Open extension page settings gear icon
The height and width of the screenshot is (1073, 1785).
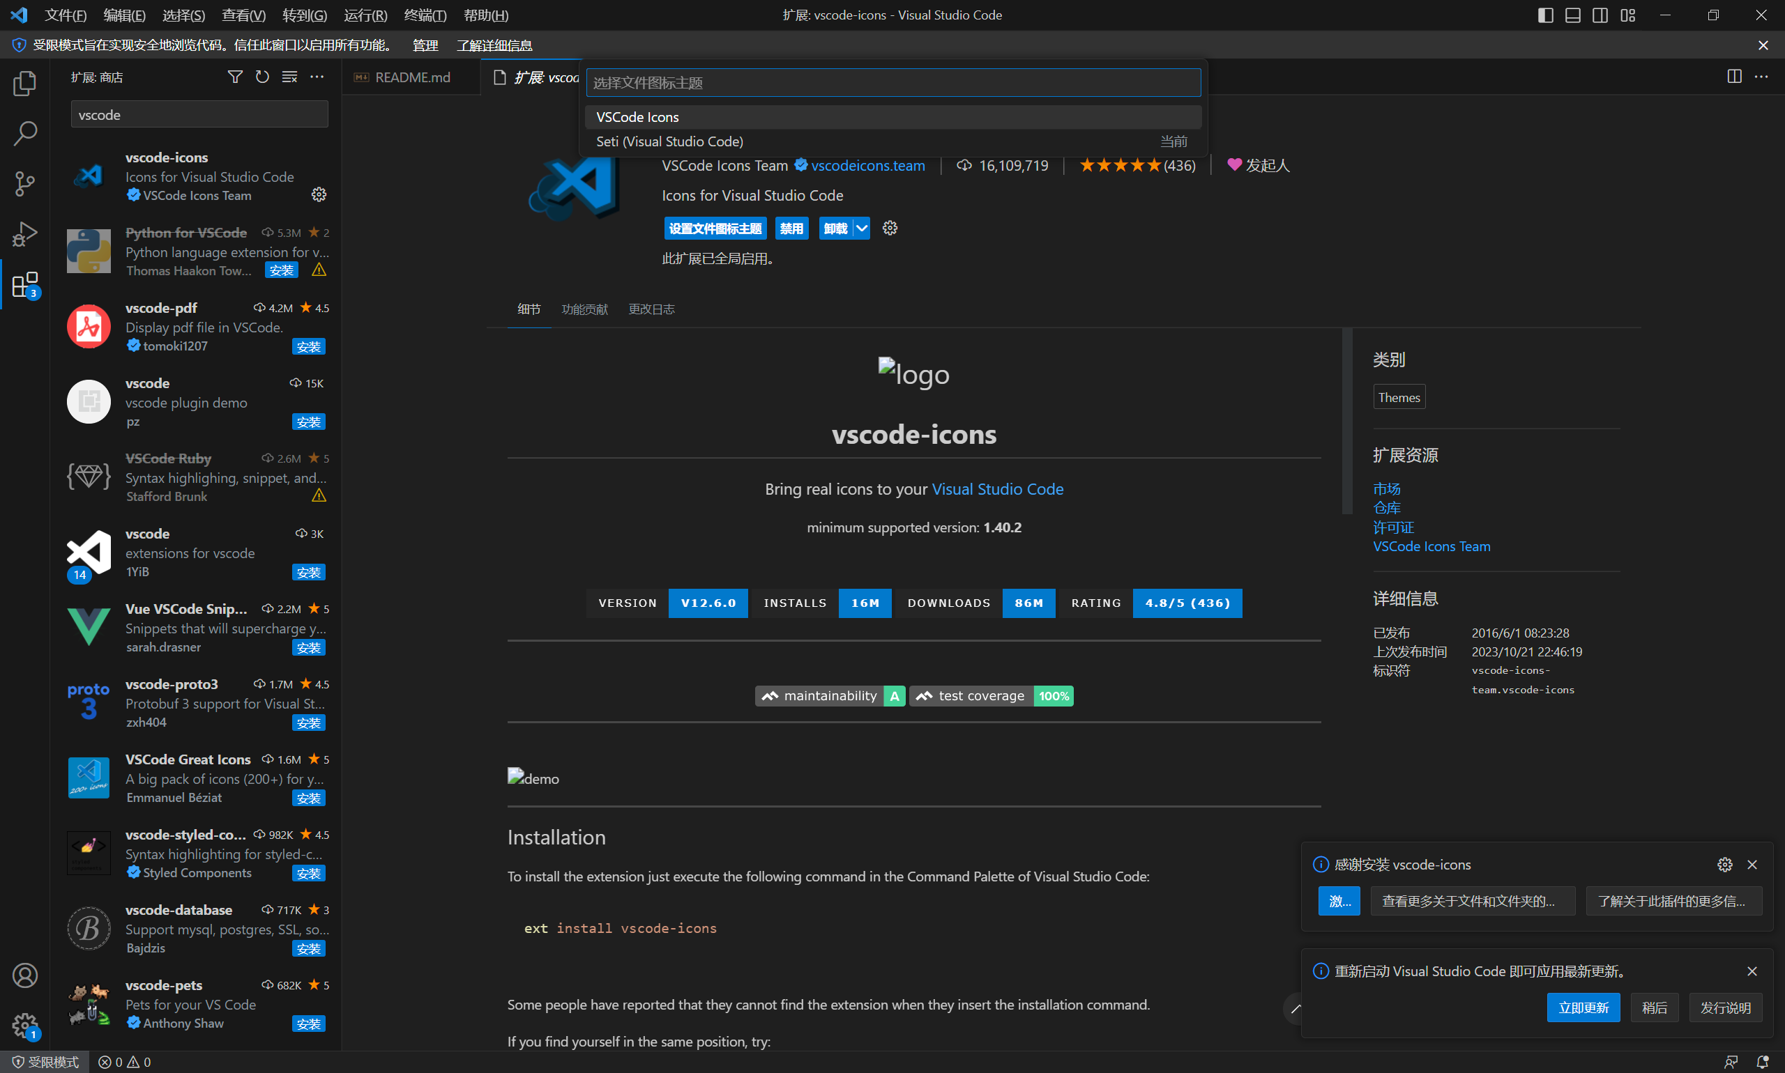point(890,229)
